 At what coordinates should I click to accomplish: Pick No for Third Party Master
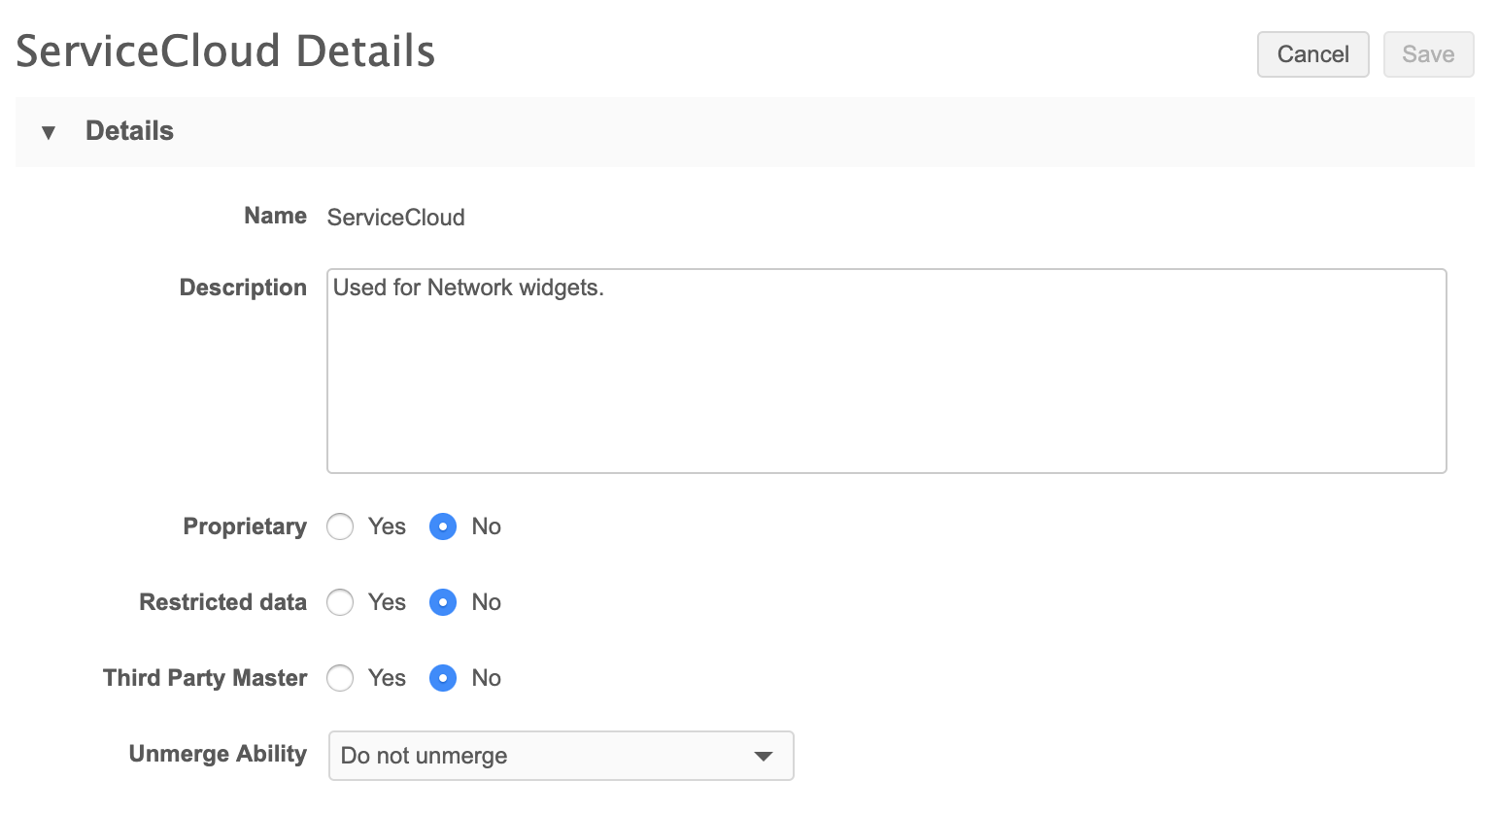point(443,678)
